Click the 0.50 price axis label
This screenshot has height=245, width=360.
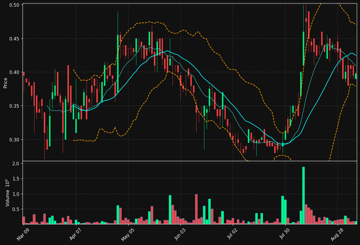(x=14, y=5)
